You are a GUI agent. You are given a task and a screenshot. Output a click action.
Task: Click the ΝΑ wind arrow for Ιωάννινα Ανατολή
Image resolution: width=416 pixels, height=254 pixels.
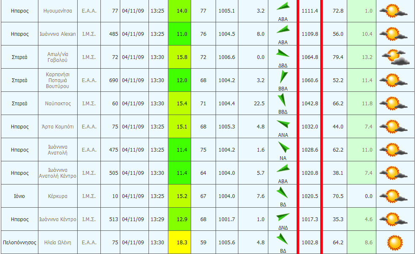click(283, 147)
